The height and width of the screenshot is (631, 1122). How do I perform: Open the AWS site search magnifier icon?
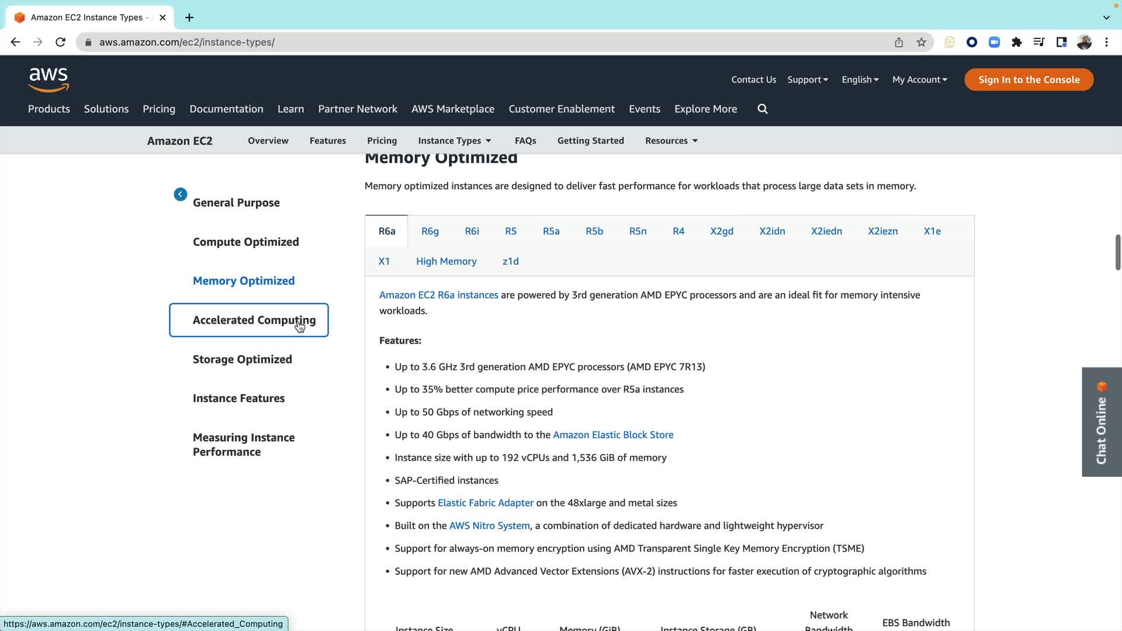pyautogui.click(x=763, y=109)
